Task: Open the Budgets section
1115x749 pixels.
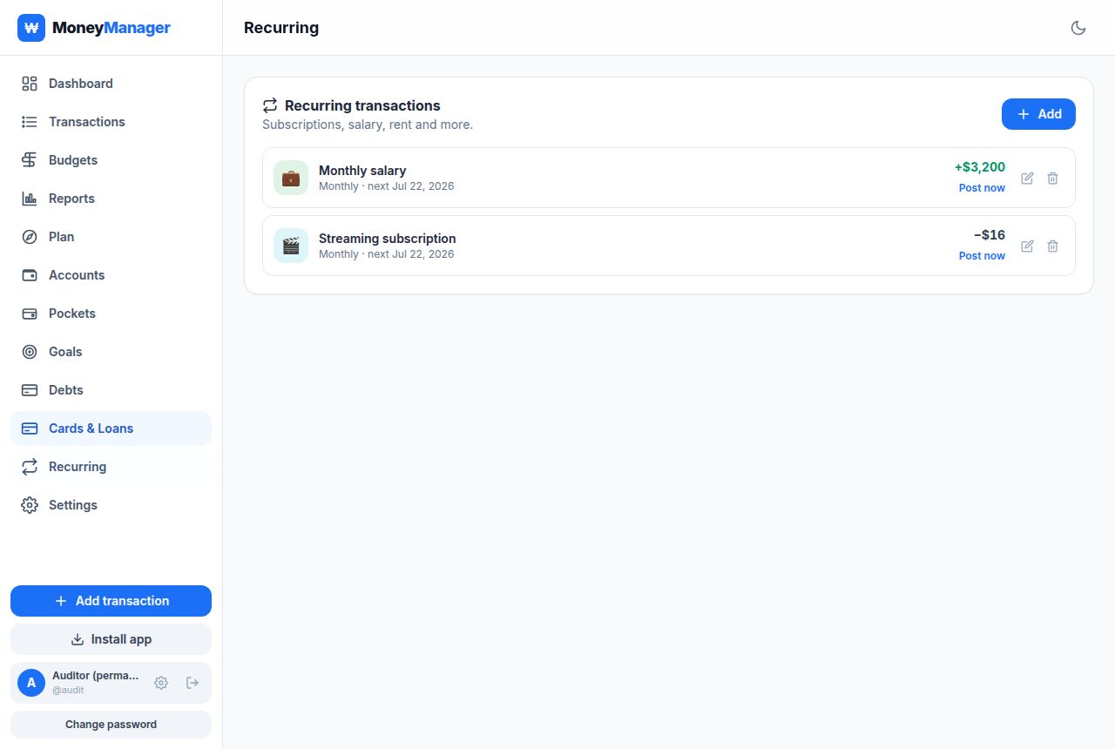Action: click(111, 160)
